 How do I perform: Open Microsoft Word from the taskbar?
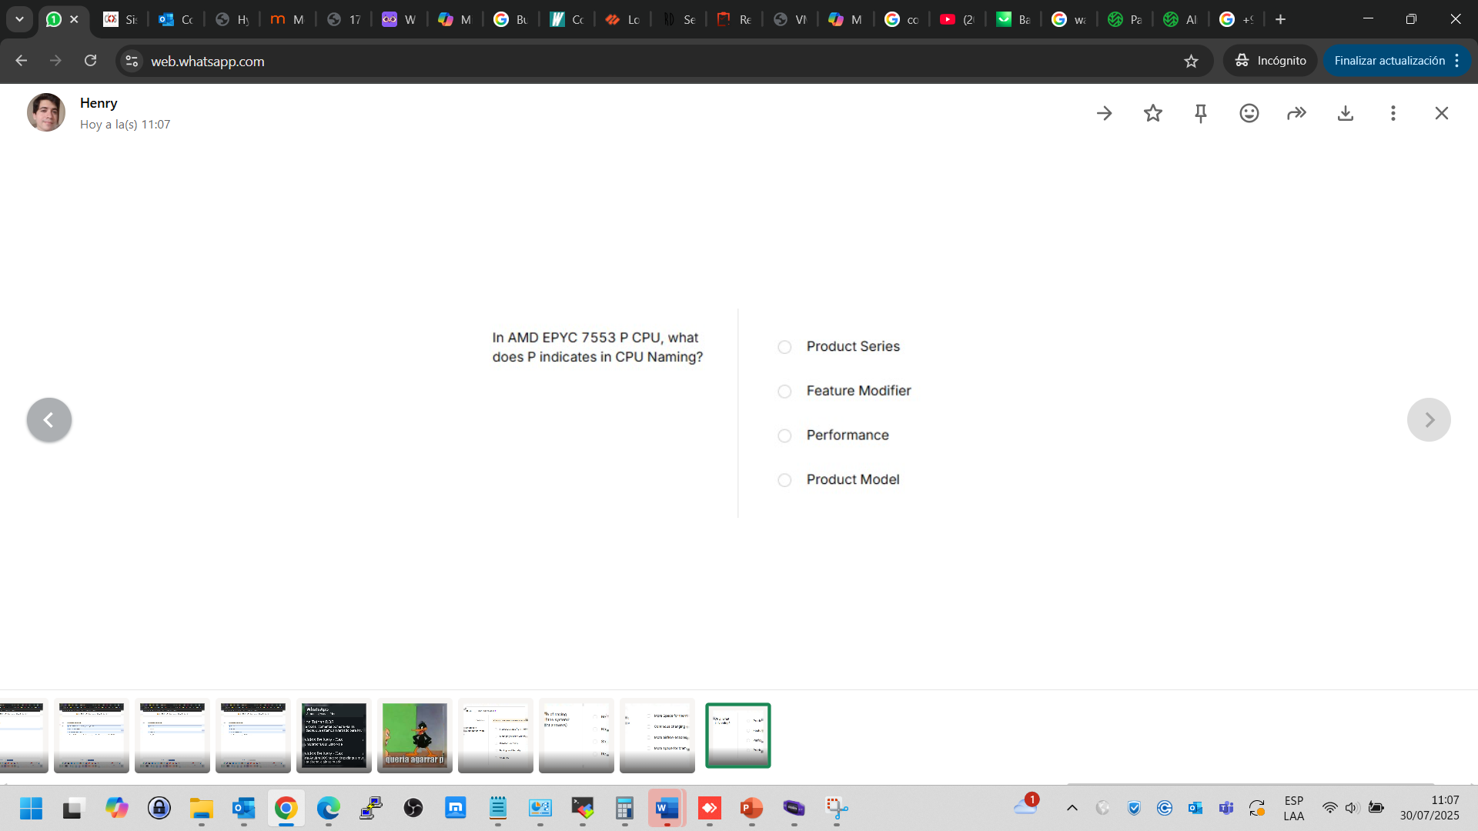(667, 809)
